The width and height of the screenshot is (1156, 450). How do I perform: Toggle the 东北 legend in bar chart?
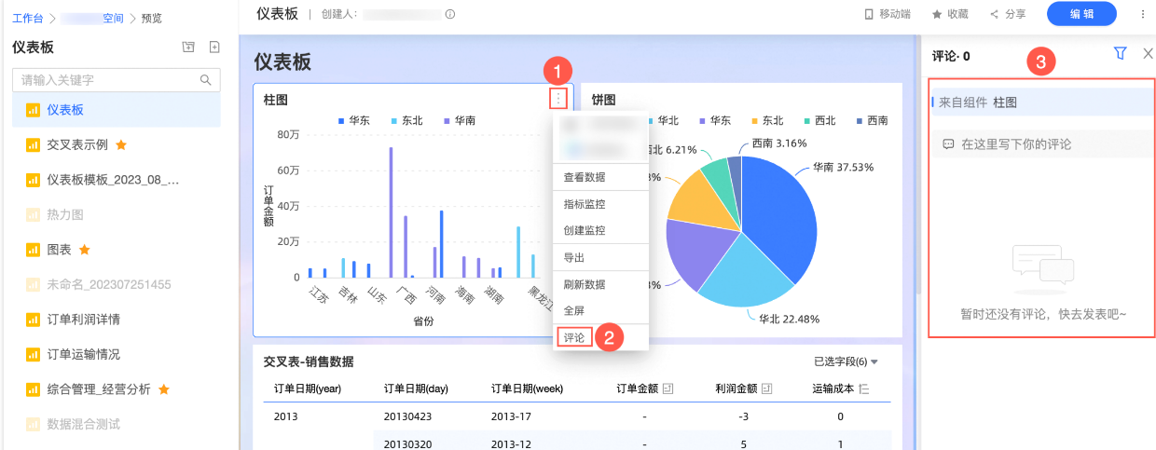406,120
